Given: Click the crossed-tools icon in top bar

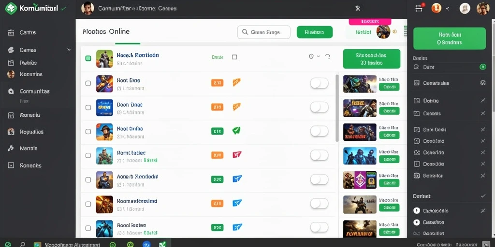Looking at the screenshot, I should pyautogui.click(x=357, y=9).
